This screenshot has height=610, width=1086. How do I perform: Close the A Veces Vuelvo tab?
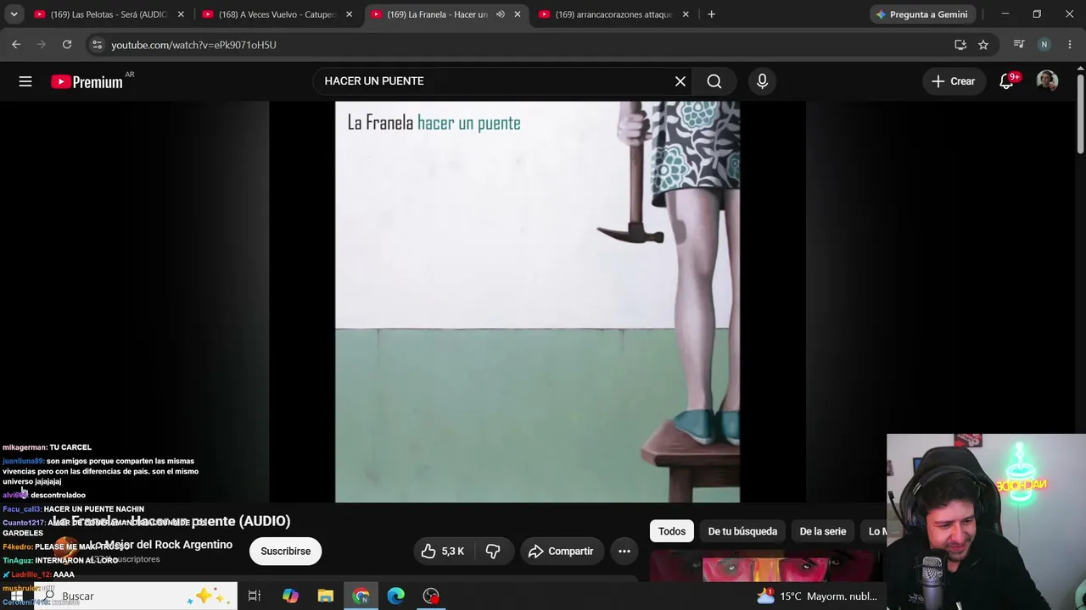click(x=349, y=14)
